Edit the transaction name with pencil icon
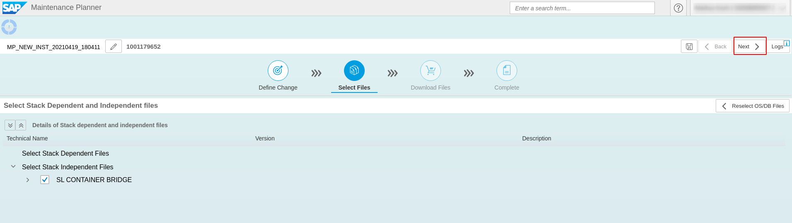Viewport: 792px width, 223px height. pyautogui.click(x=114, y=47)
